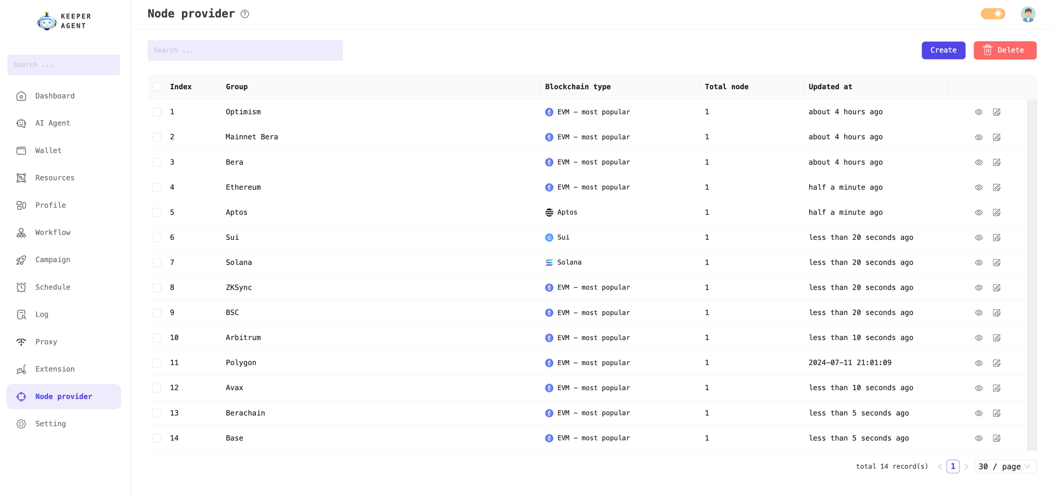The width and height of the screenshot is (1053, 498).
Task: Open the Workflow panel
Action: pyautogui.click(x=53, y=232)
